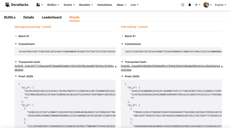This screenshot has height=128, width=231.
Task: Open the 0xea56 transaction hash link
Action: pyautogui.click(x=170, y=68)
